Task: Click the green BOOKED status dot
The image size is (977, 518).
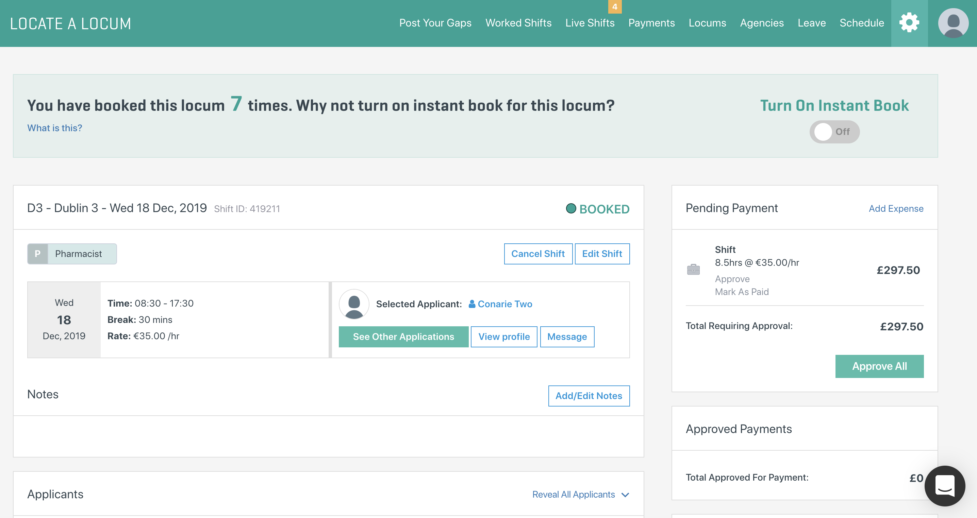Action: 571,208
